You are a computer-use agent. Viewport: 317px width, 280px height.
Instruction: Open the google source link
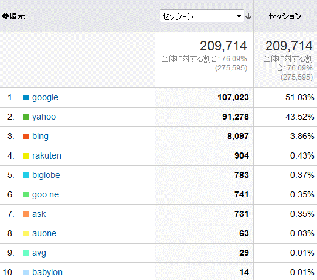pyautogui.click(x=45, y=98)
